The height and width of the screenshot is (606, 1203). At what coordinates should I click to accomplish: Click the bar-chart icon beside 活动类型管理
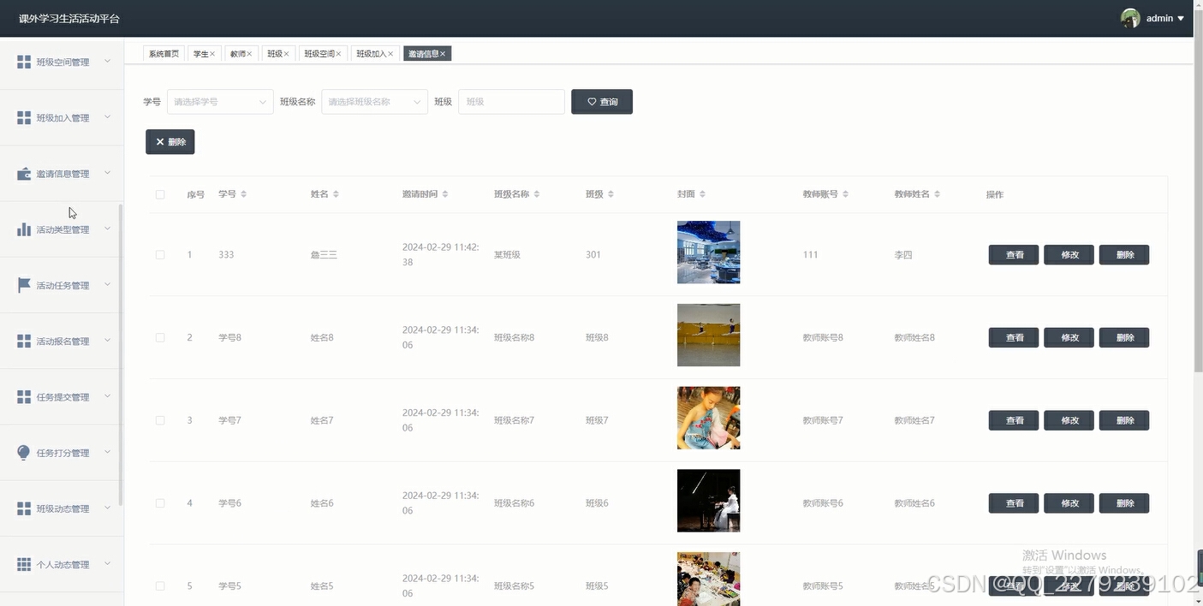(23, 229)
